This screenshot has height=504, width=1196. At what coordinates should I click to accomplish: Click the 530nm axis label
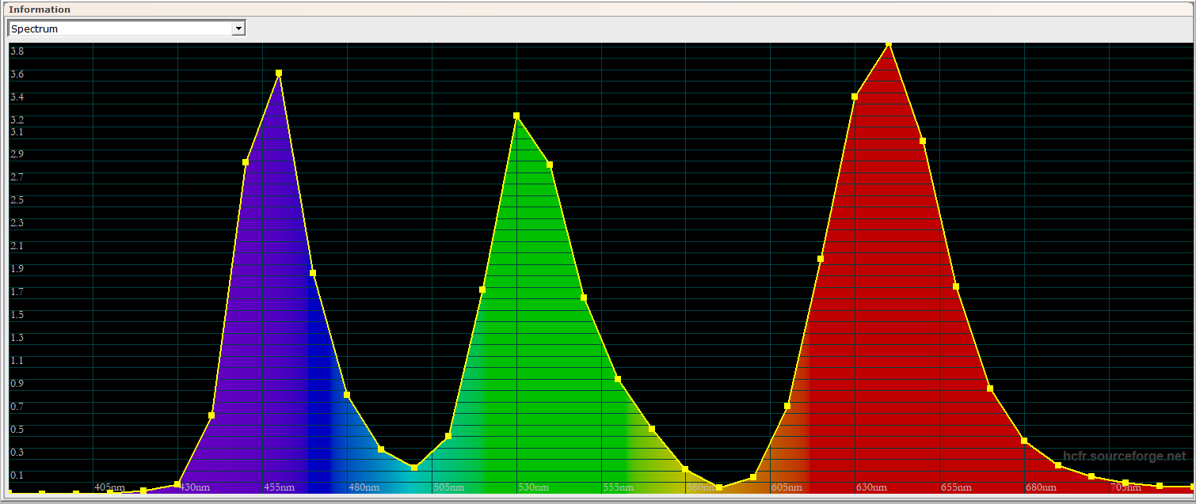coord(533,487)
